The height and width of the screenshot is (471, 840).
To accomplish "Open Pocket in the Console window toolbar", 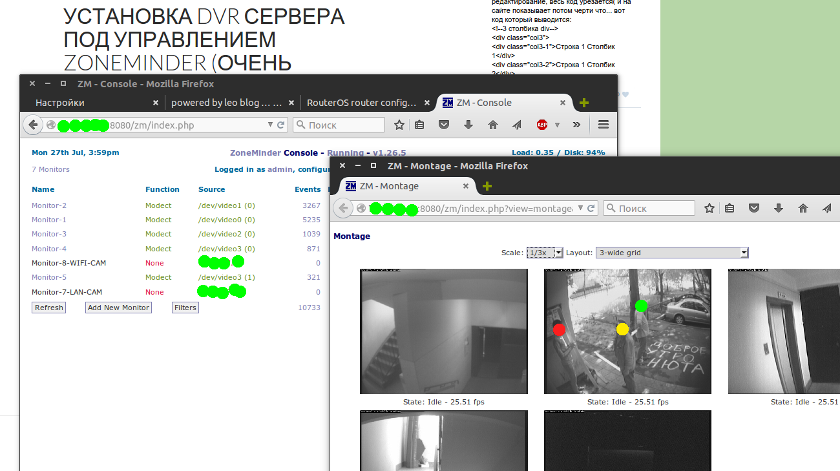I will tap(444, 125).
